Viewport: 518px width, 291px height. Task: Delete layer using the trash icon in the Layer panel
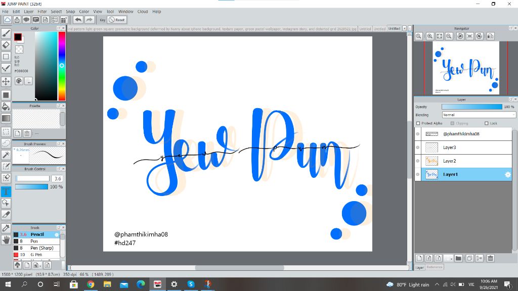491,258
